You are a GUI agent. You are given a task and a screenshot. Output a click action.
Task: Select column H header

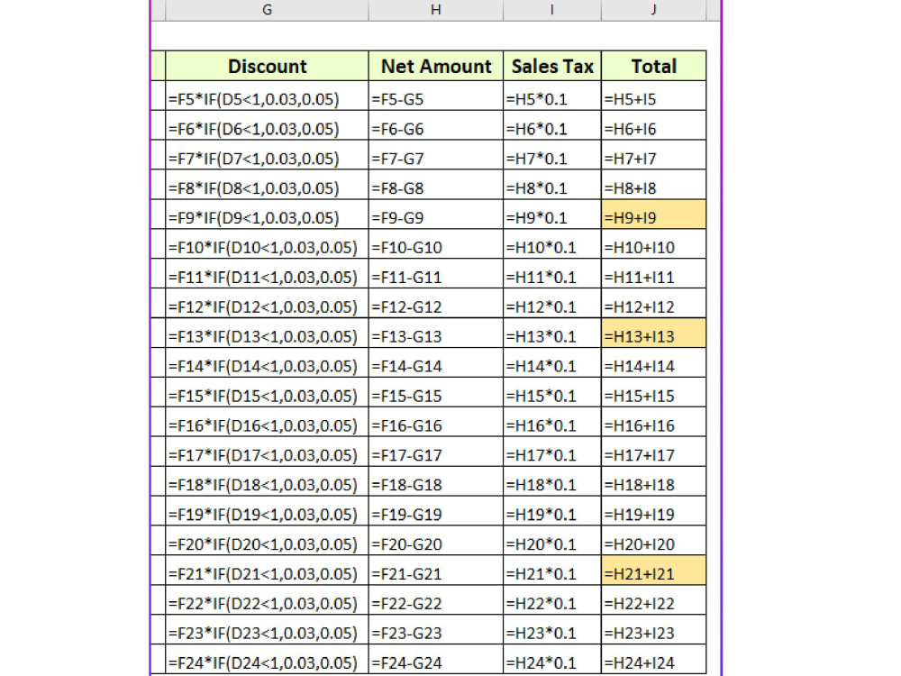435,10
